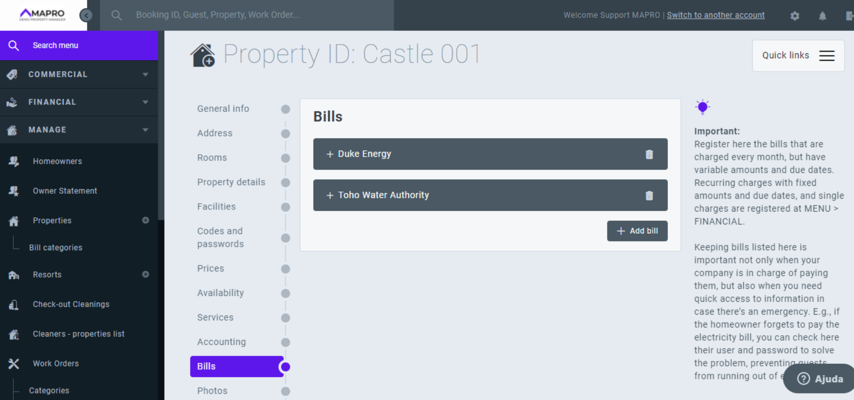
Task: Click the plus icon beside Resorts
Action: [145, 274]
